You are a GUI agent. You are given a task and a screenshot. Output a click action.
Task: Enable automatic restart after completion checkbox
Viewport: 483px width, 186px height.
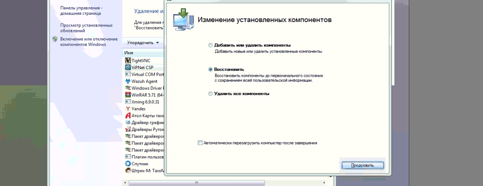(200, 143)
